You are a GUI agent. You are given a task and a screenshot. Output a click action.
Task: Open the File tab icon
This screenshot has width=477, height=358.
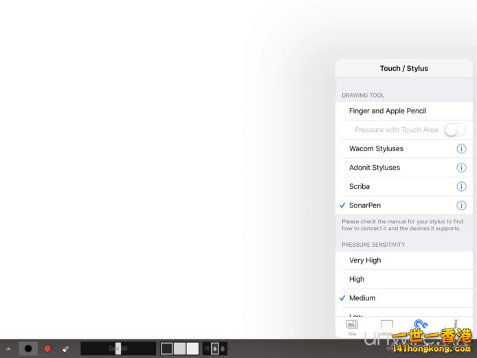click(x=352, y=326)
